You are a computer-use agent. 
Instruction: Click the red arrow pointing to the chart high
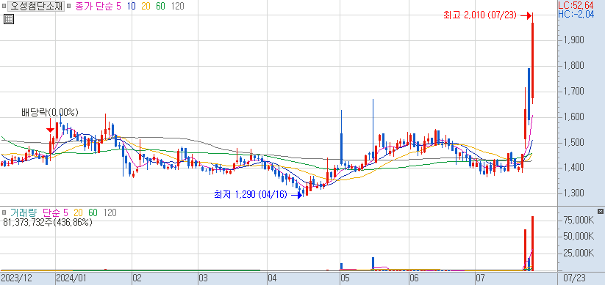click(526, 16)
